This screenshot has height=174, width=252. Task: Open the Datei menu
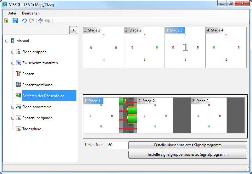(12, 13)
